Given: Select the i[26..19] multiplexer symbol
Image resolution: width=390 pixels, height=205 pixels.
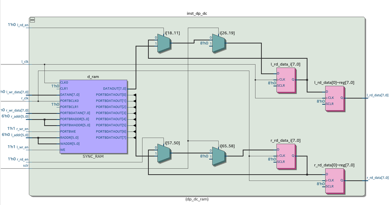Looking at the screenshot, I should pos(219,43).
